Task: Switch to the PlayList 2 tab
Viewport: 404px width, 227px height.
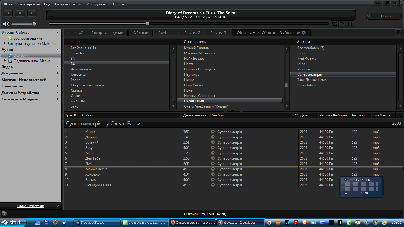Action: click(192, 33)
